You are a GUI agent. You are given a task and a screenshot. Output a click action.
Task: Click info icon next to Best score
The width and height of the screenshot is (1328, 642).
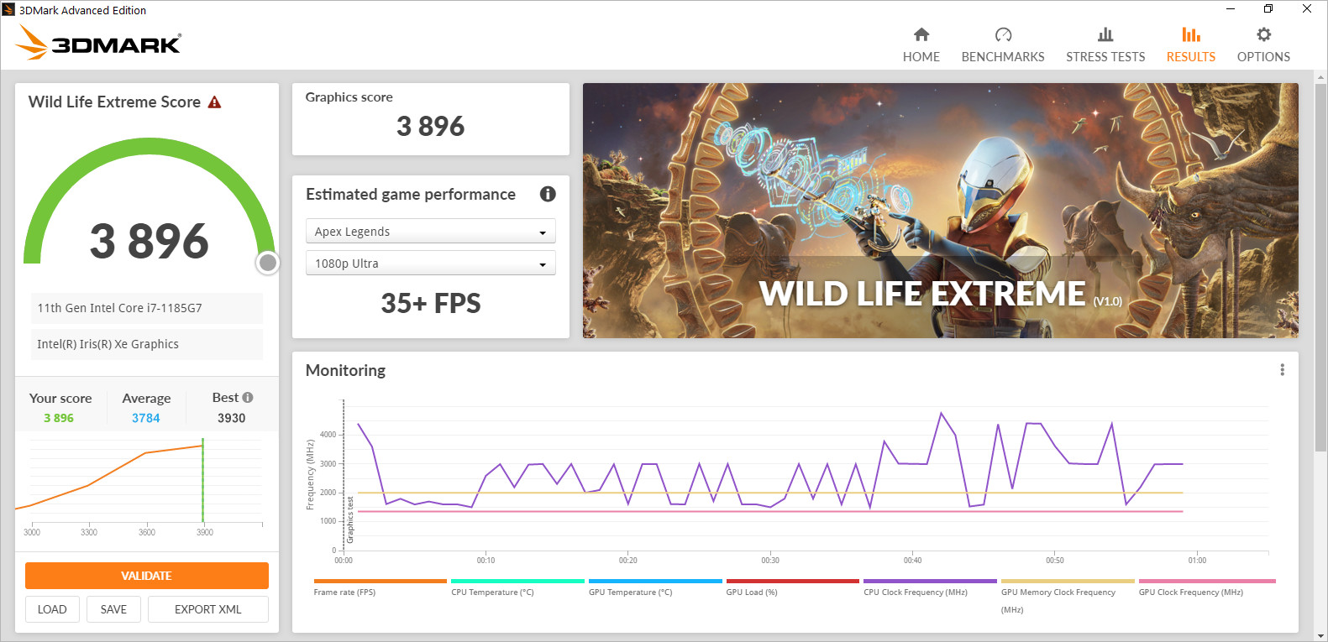pos(248,398)
